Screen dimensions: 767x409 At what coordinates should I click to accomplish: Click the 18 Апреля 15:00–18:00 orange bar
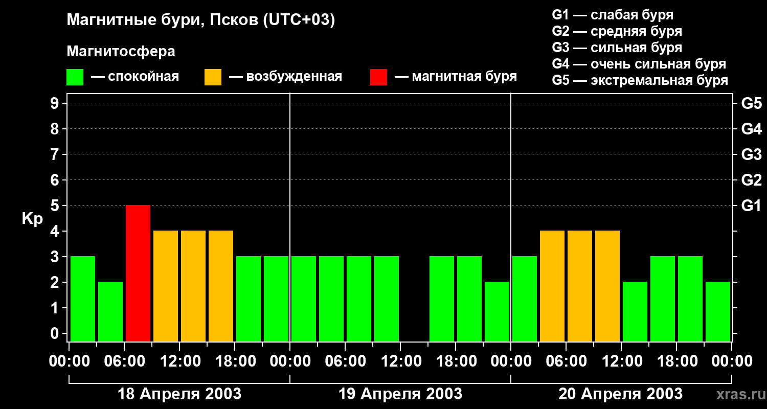(x=221, y=286)
